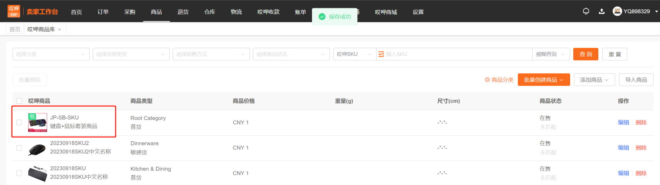The height and width of the screenshot is (185, 660).
Task: Click the upload icon in header
Action: point(601,11)
